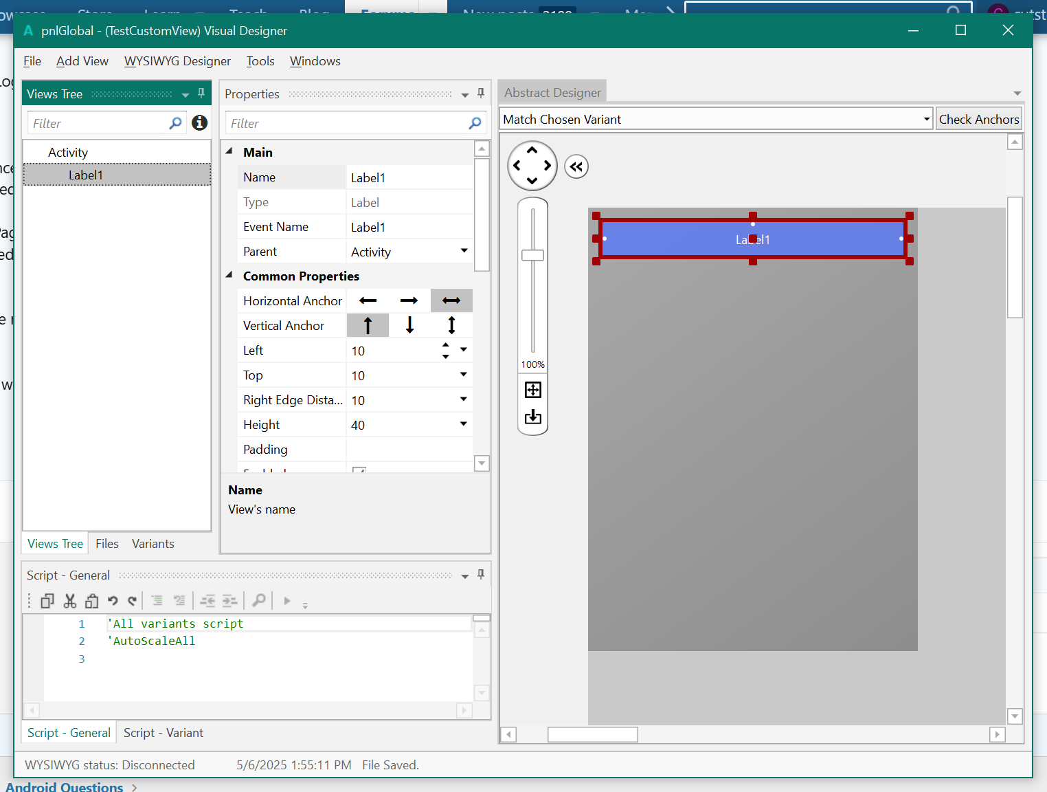Click the undo arrow in script toolbar
This screenshot has height=792, width=1047.
[113, 601]
